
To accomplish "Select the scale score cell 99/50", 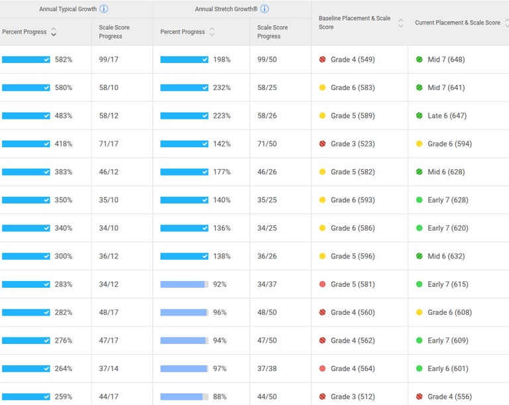I will [267, 60].
